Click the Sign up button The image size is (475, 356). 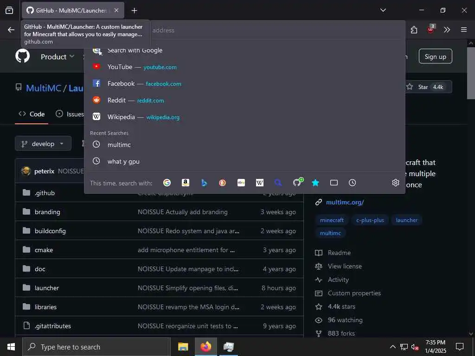point(435,56)
